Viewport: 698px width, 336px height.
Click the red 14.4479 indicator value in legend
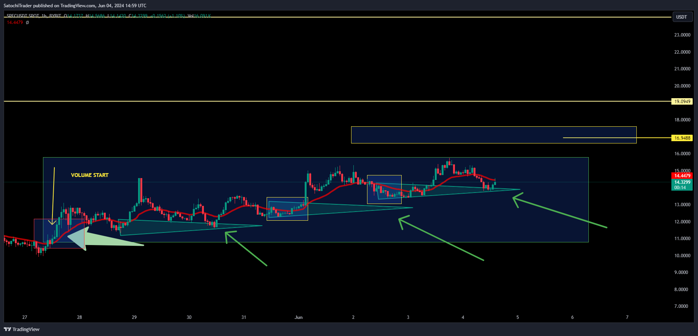[x=15, y=22]
